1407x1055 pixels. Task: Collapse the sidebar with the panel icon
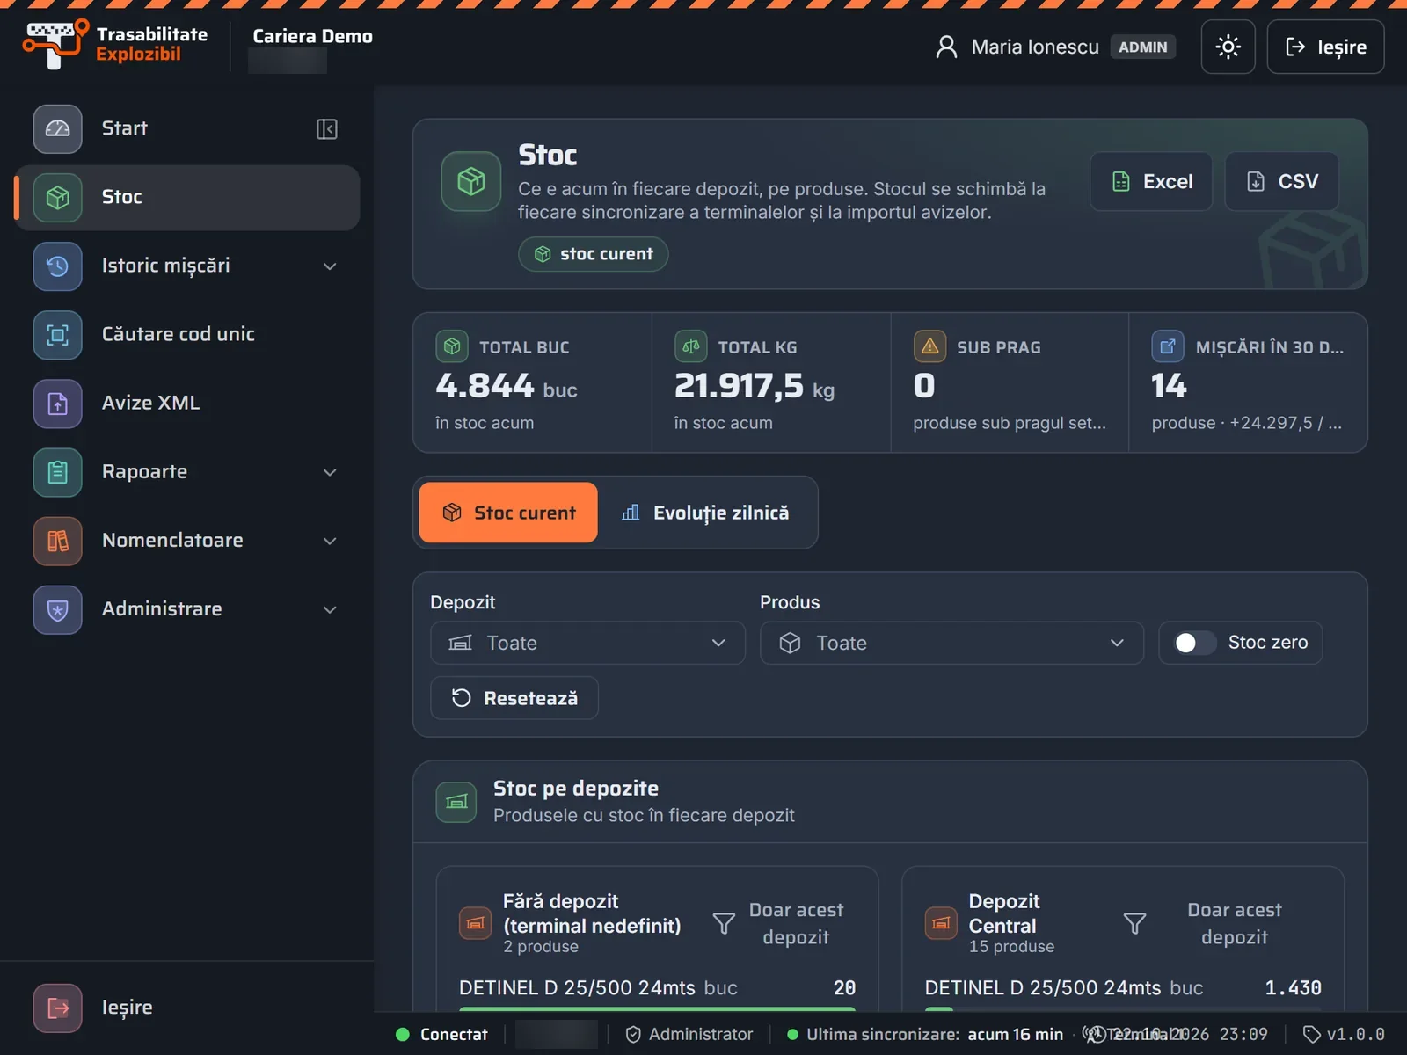pyautogui.click(x=327, y=129)
